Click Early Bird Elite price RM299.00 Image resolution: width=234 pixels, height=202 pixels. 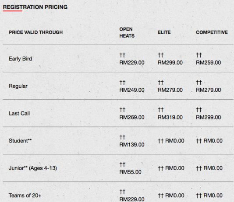click(x=170, y=63)
